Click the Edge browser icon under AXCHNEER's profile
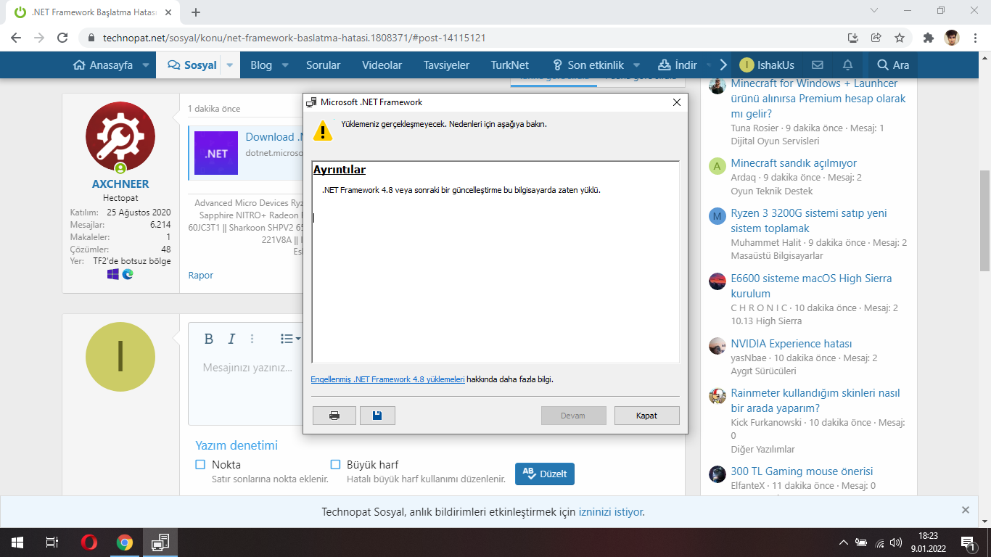This screenshot has height=557, width=991. coord(128,274)
